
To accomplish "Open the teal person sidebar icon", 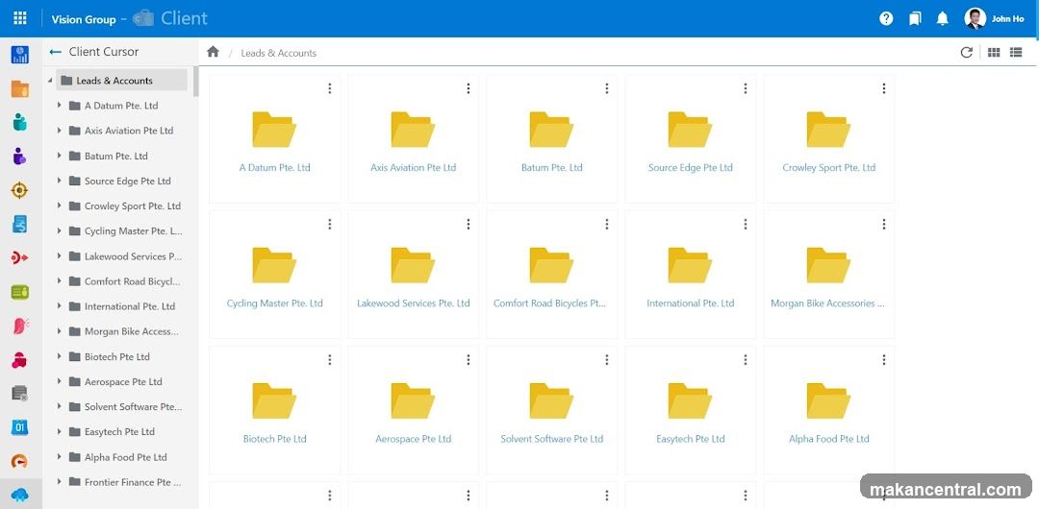I will (x=20, y=123).
